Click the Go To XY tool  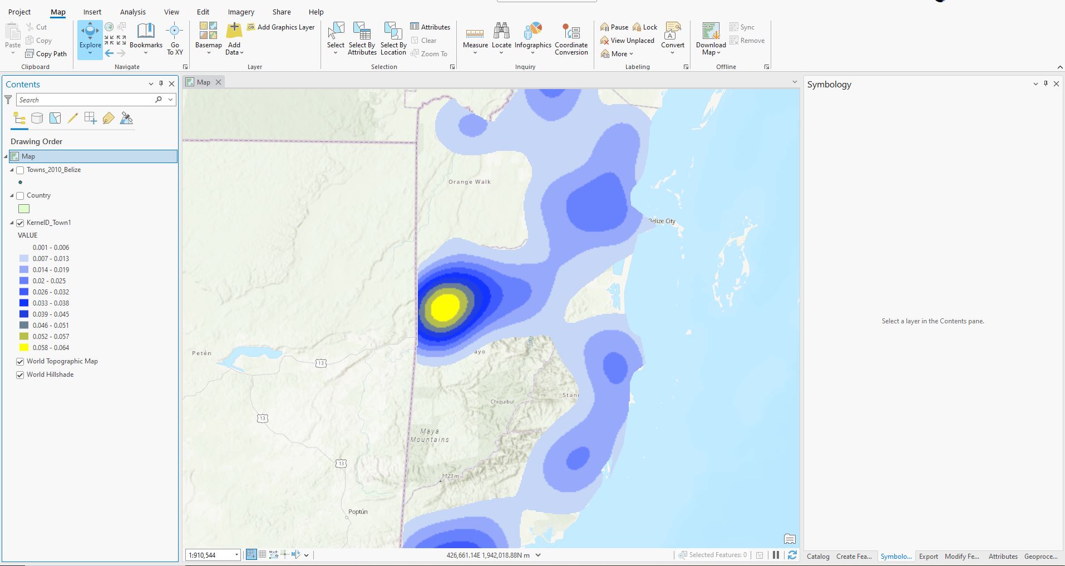[174, 39]
